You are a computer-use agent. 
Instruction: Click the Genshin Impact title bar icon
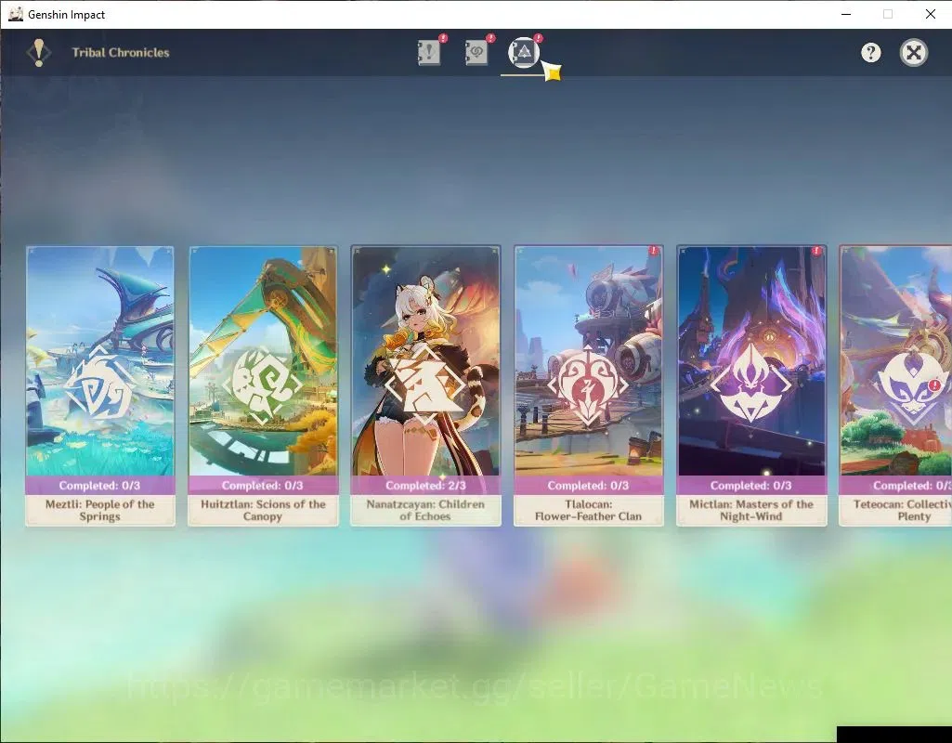point(16,14)
